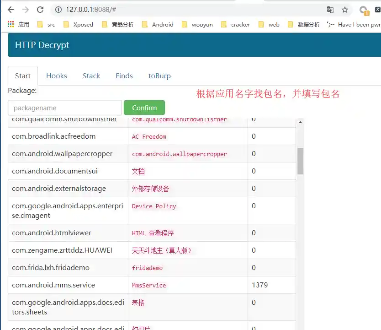Image resolution: width=381 pixels, height=330 pixels.
Task: Reload the page with the refresh icon
Action: 40,10
